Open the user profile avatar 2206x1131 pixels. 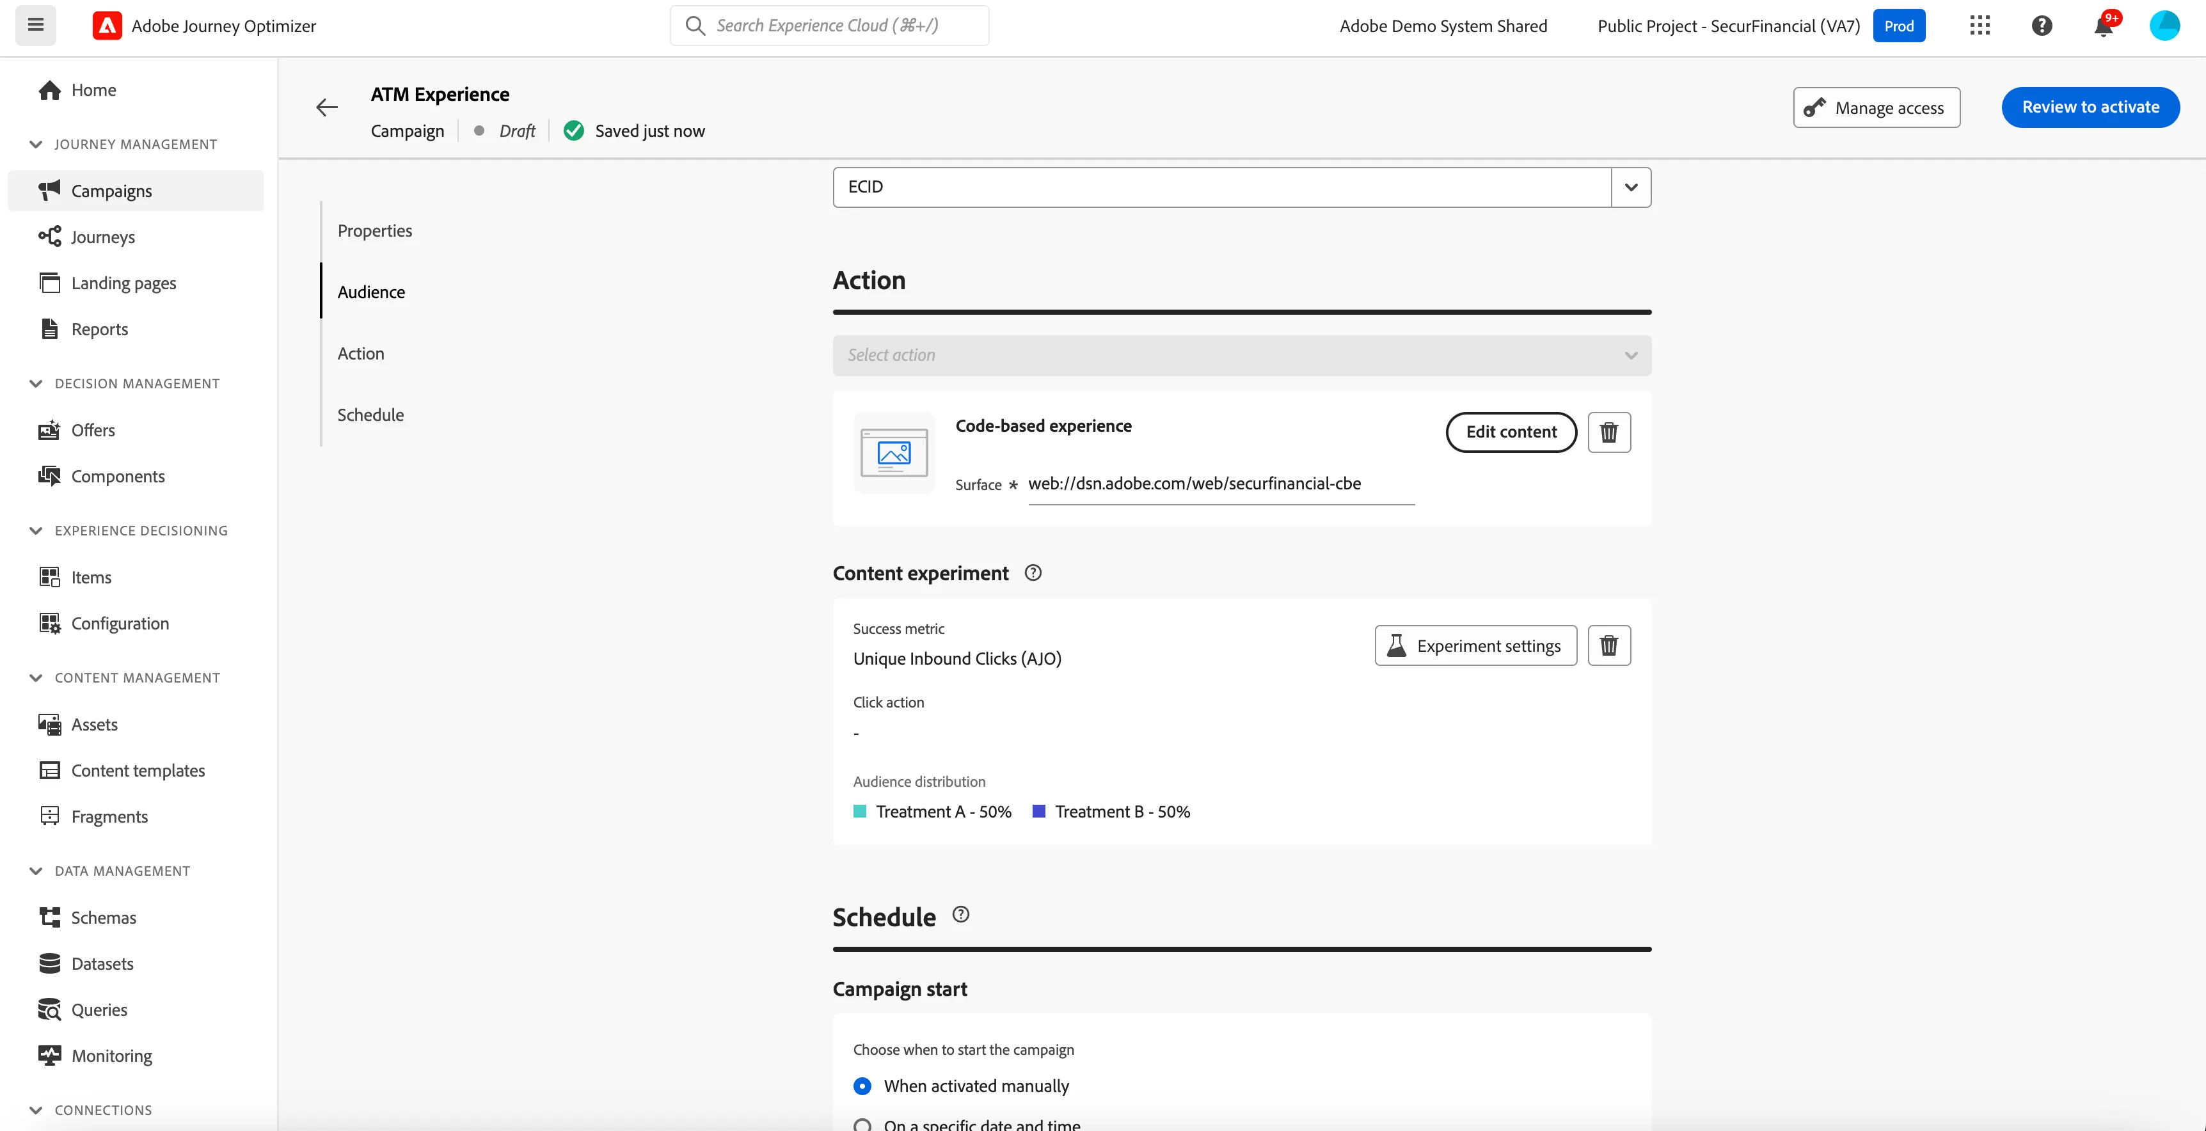[2164, 26]
